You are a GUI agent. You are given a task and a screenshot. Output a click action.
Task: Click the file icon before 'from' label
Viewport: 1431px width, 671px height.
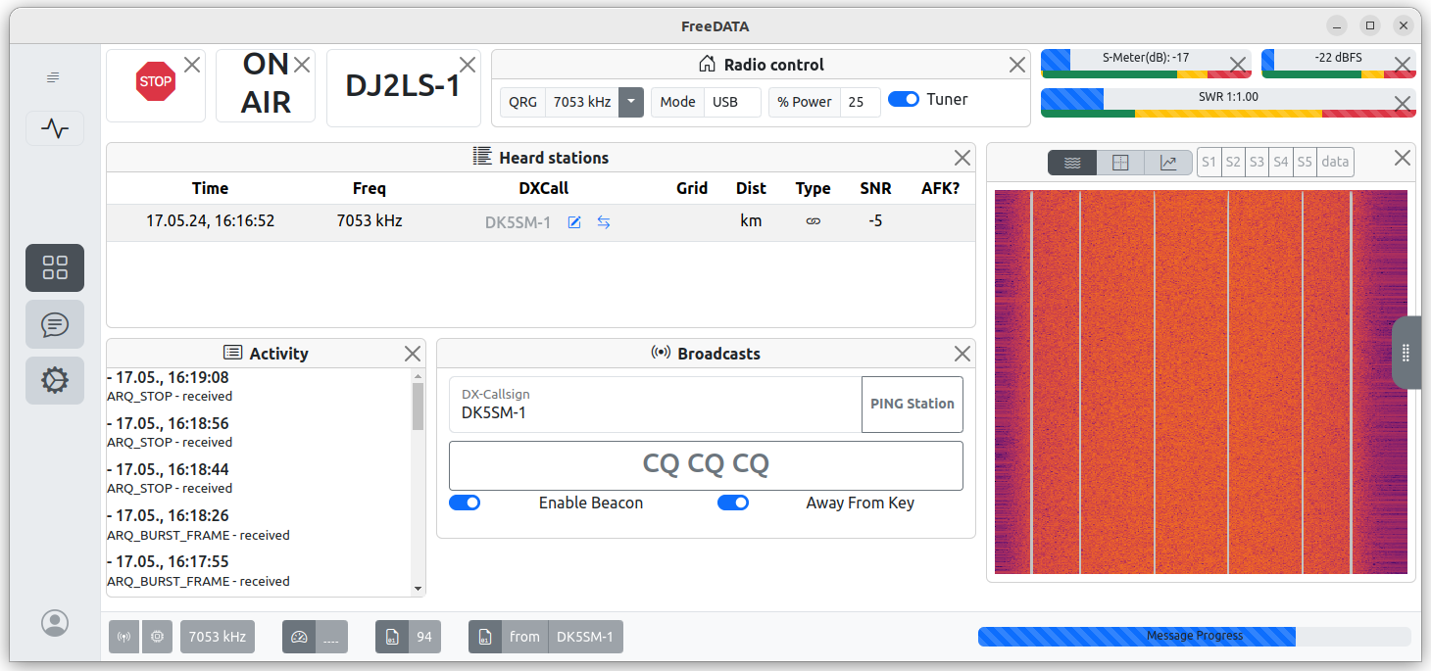(x=484, y=637)
